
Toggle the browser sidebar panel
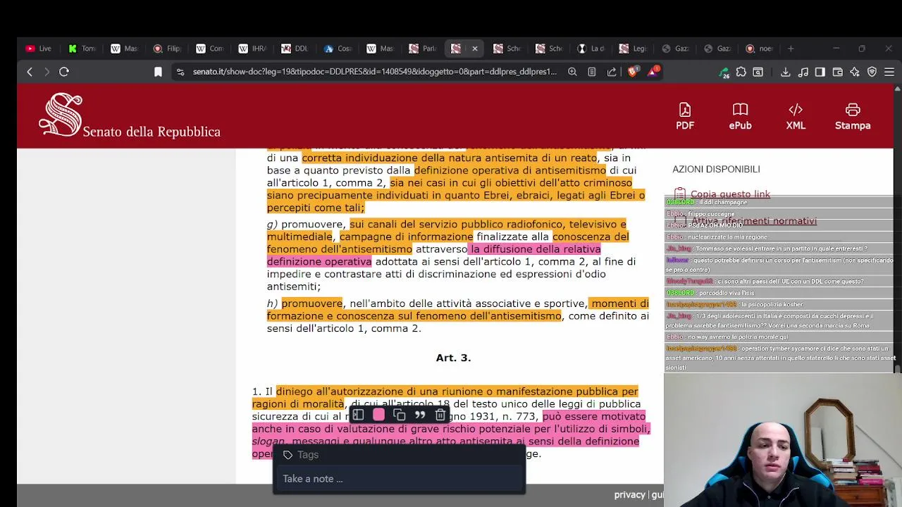click(820, 71)
